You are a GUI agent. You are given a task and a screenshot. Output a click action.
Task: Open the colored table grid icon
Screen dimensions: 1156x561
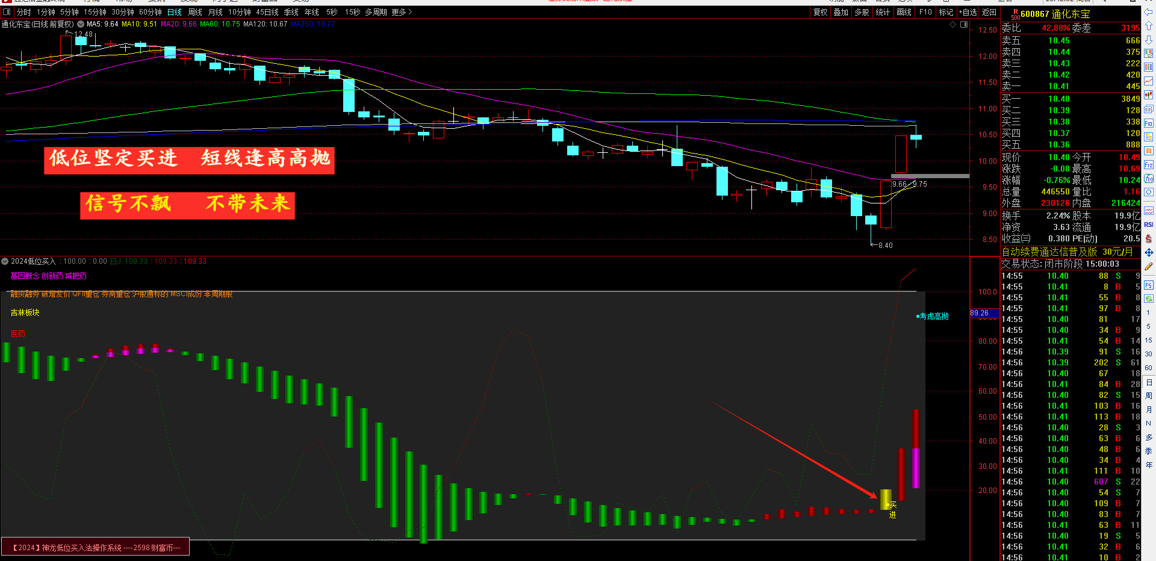(x=1149, y=67)
